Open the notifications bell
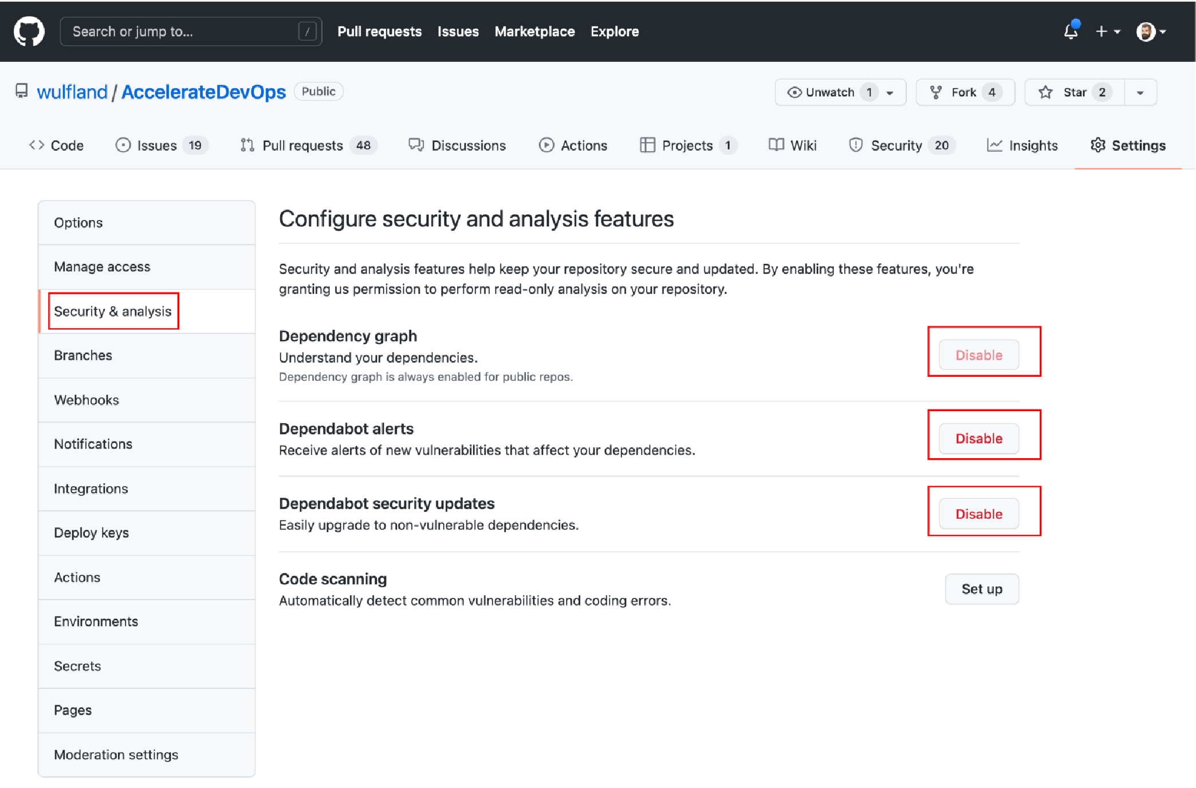The width and height of the screenshot is (1196, 788). tap(1071, 31)
